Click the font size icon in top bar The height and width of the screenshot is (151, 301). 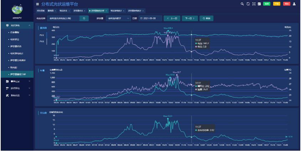(x=259, y=4)
